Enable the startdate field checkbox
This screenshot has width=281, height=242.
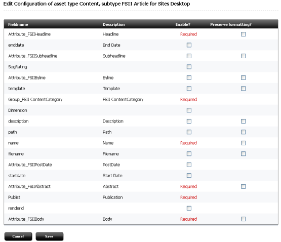(189, 175)
